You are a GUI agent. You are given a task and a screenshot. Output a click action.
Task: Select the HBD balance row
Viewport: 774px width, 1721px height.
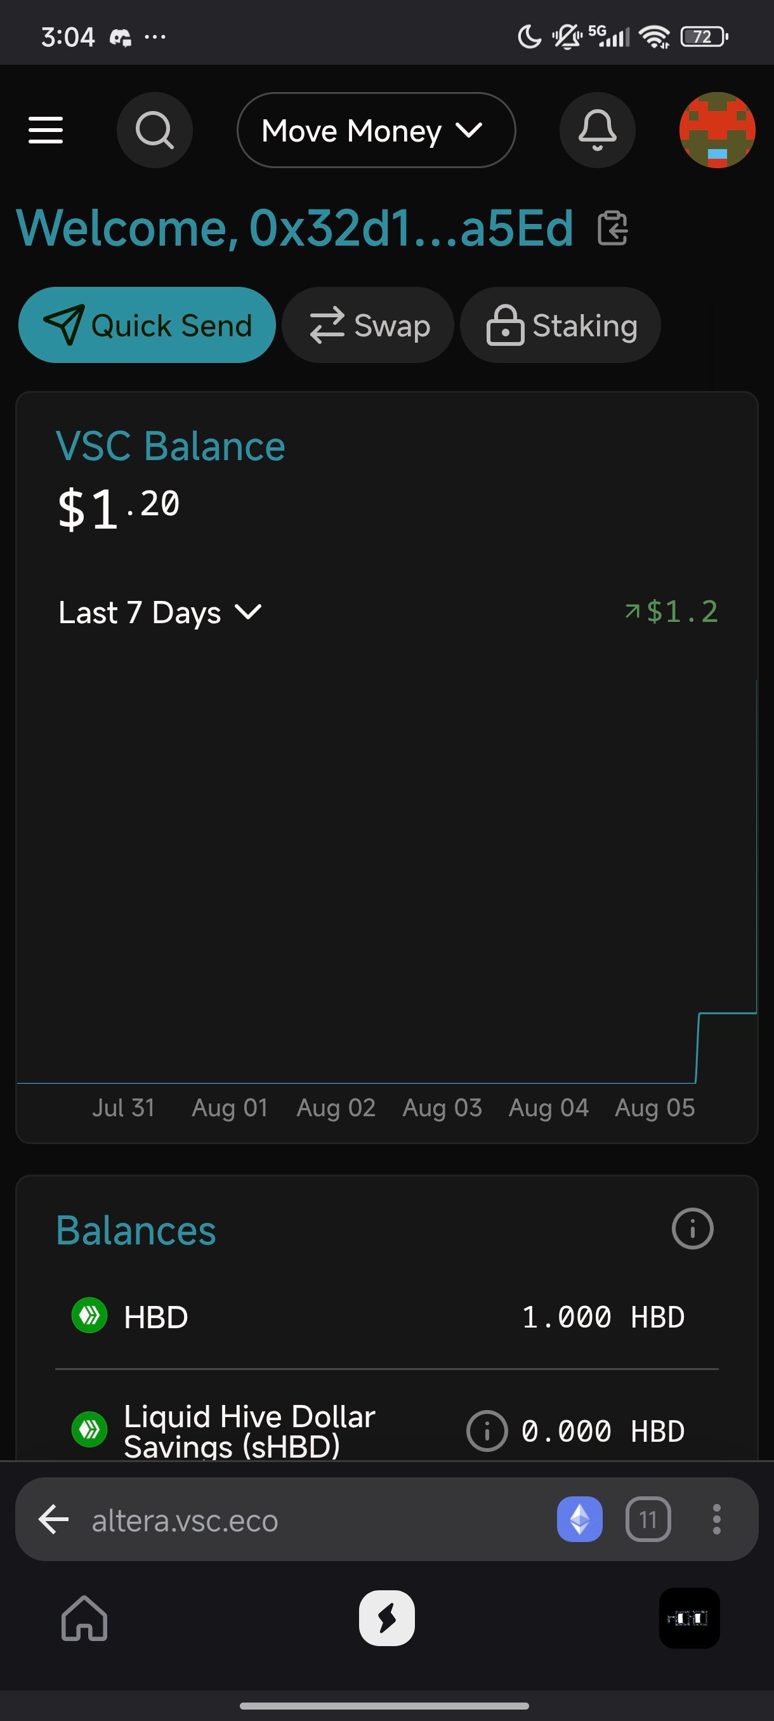click(386, 1317)
